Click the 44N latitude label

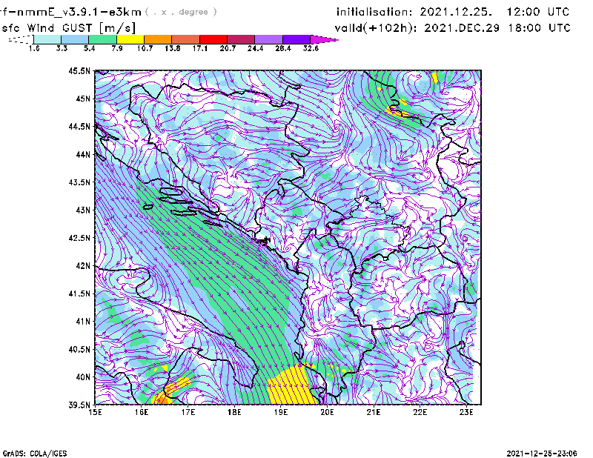coord(83,154)
